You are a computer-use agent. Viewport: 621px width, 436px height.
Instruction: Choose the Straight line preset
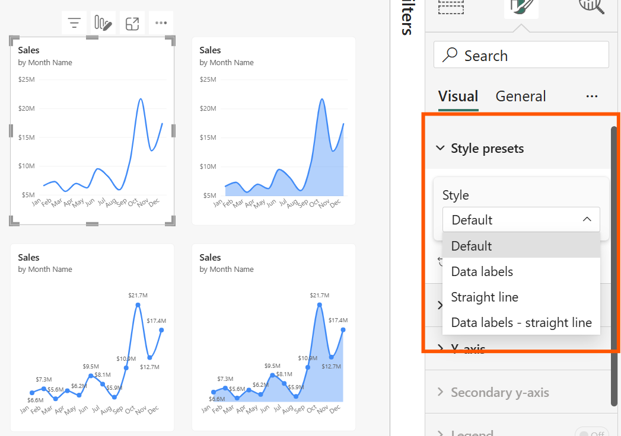[x=521, y=297]
